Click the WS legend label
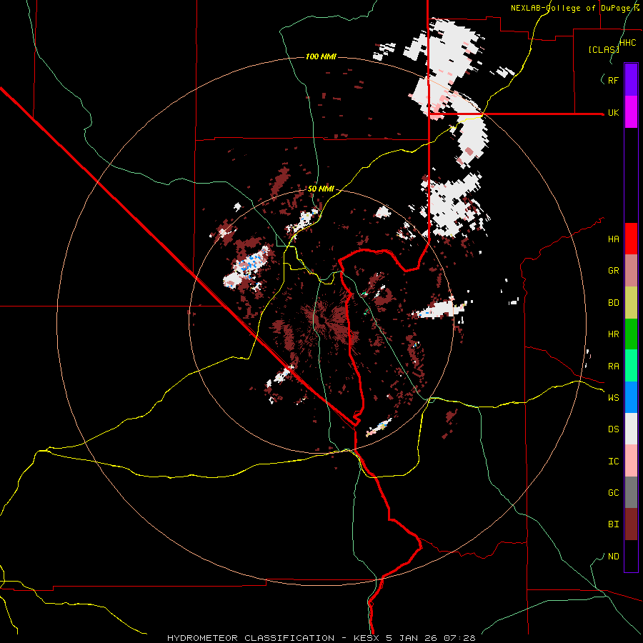 click(x=614, y=397)
